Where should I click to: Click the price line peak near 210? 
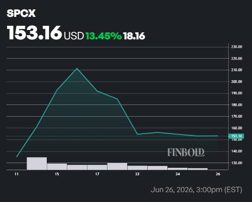[x=77, y=68]
